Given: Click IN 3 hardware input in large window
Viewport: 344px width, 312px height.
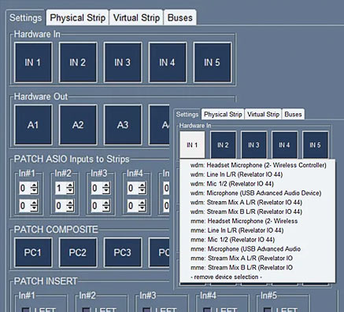Looking at the screenshot, I should 123,63.
